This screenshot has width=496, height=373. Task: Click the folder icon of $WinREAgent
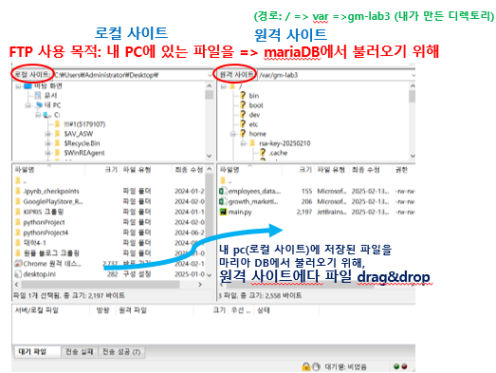[57, 153]
